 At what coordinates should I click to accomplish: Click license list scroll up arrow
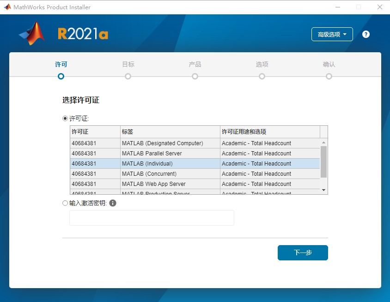(323, 143)
